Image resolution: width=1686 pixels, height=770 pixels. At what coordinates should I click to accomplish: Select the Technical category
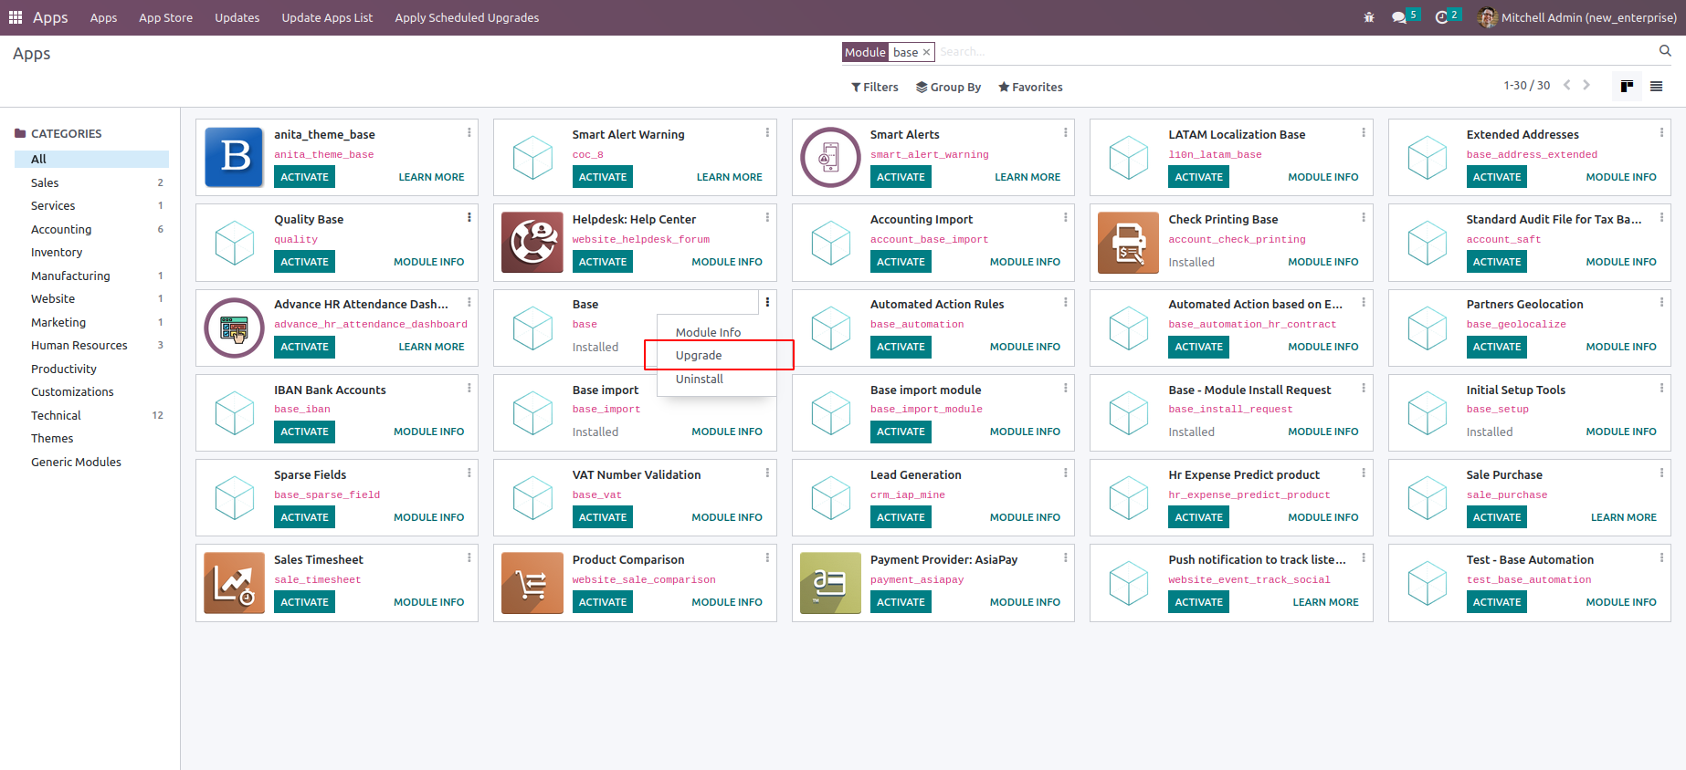(91, 415)
